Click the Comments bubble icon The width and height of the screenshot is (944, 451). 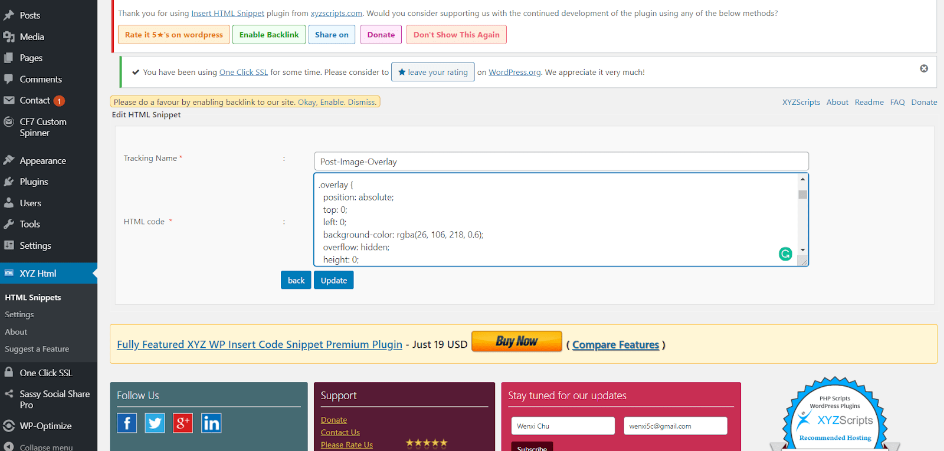pos(9,79)
